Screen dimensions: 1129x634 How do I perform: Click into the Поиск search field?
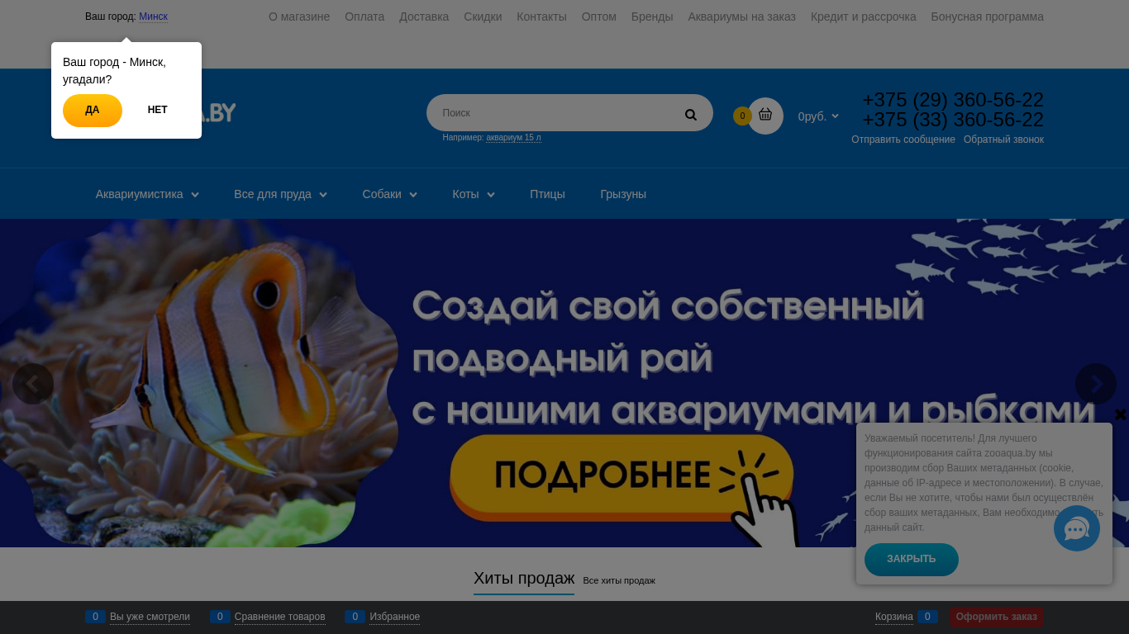coord(554,113)
